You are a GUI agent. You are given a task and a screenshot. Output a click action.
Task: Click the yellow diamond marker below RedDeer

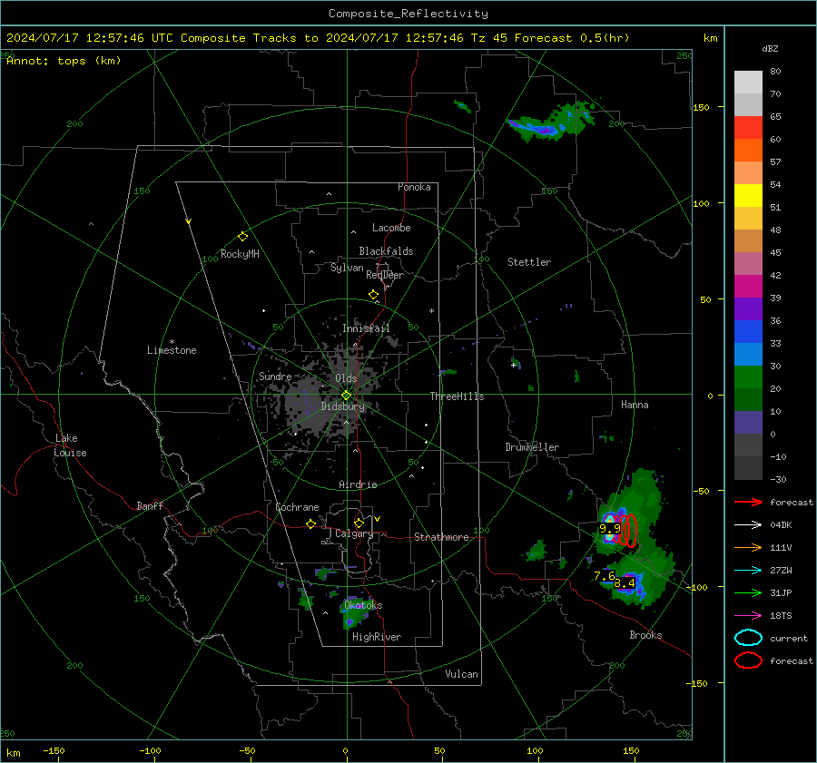pyautogui.click(x=373, y=295)
